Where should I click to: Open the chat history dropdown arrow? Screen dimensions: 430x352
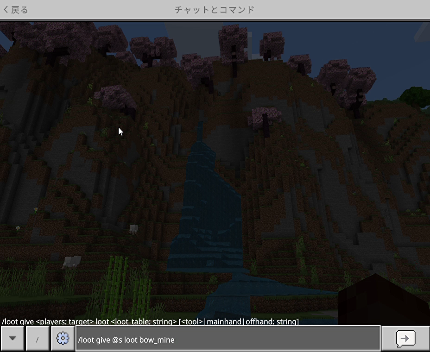pos(13,338)
